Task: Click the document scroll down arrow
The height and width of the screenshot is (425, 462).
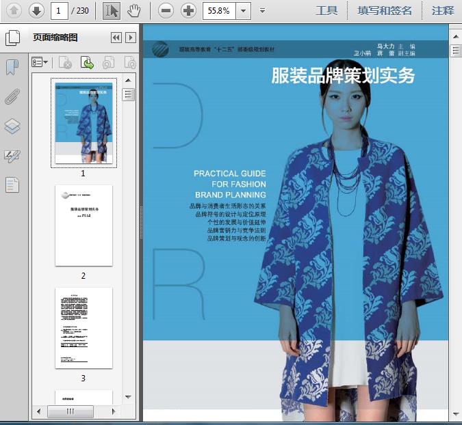Action: click(x=456, y=414)
